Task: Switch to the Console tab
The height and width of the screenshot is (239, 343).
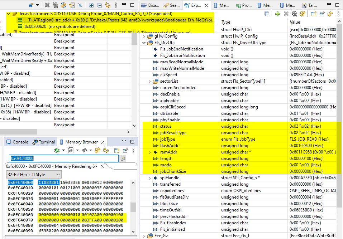Action: click(18, 142)
